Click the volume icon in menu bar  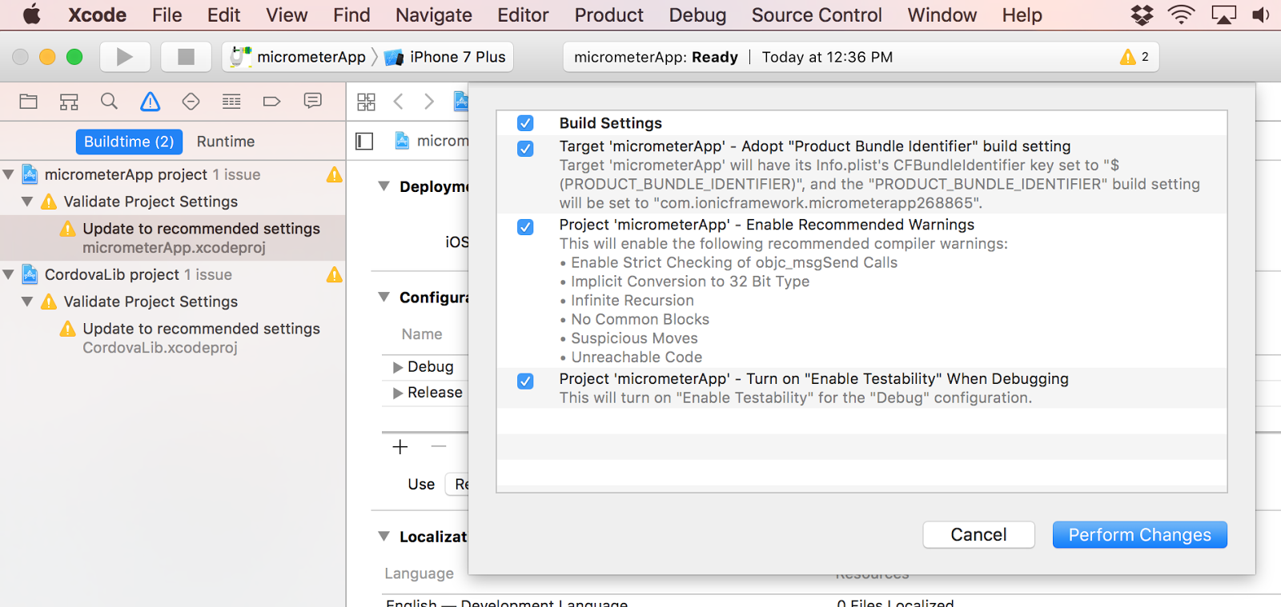point(1261,14)
